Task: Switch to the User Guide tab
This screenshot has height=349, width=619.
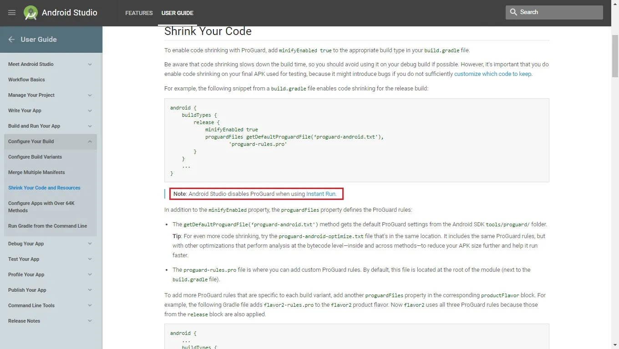Action: point(178,13)
